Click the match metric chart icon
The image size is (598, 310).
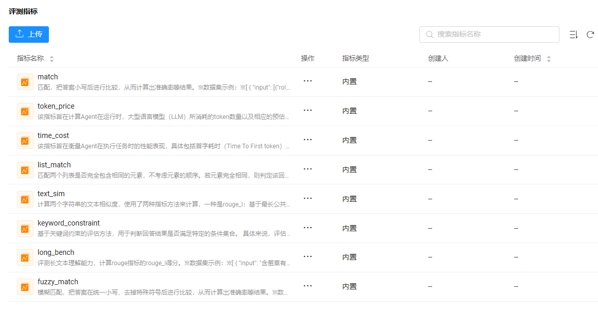pos(25,82)
